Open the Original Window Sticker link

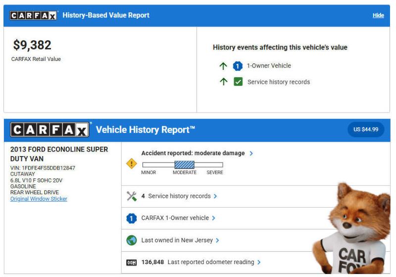click(39, 199)
